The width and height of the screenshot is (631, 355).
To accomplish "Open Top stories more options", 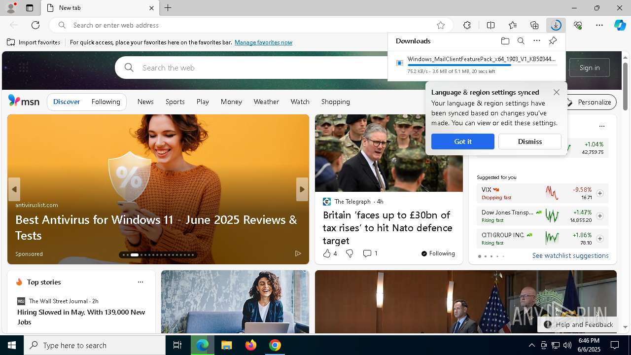I will click(x=140, y=282).
